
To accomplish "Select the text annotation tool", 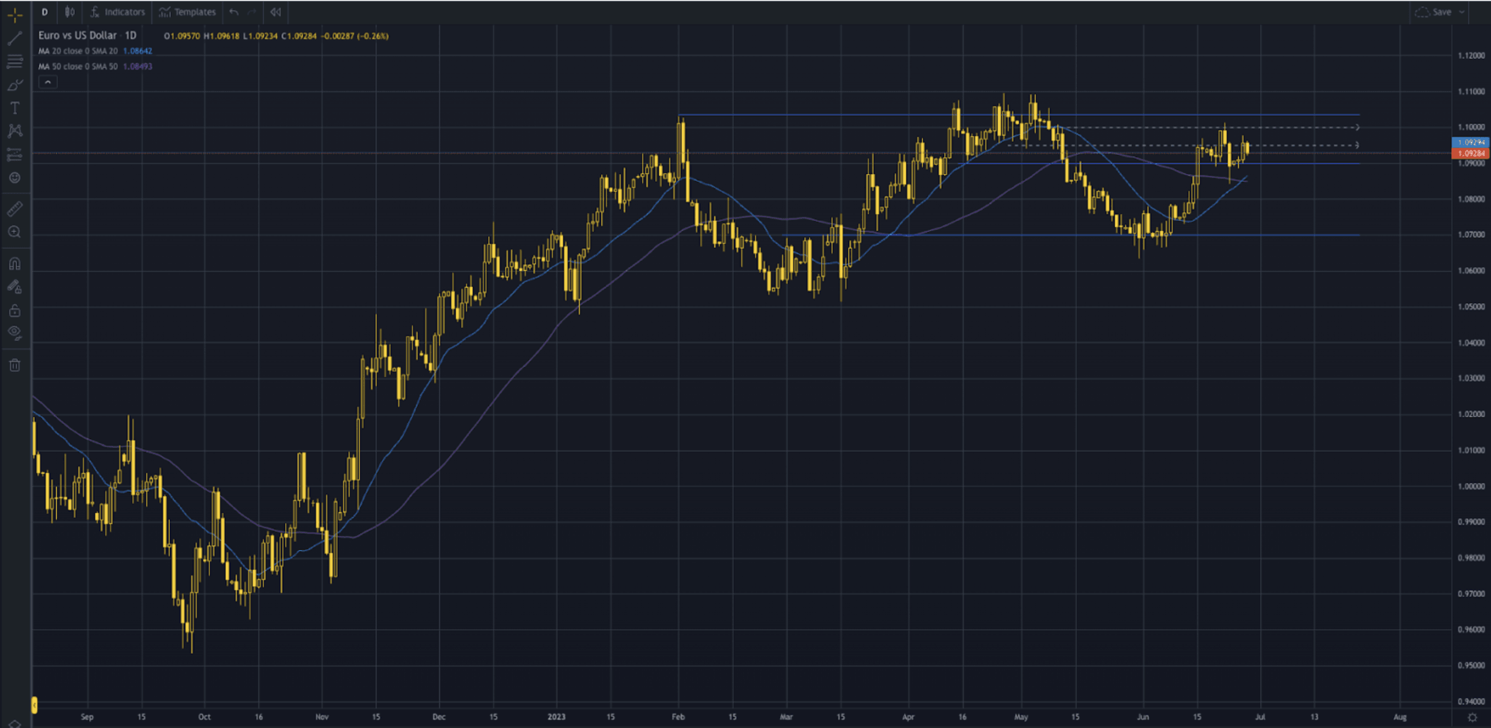I will point(15,108).
